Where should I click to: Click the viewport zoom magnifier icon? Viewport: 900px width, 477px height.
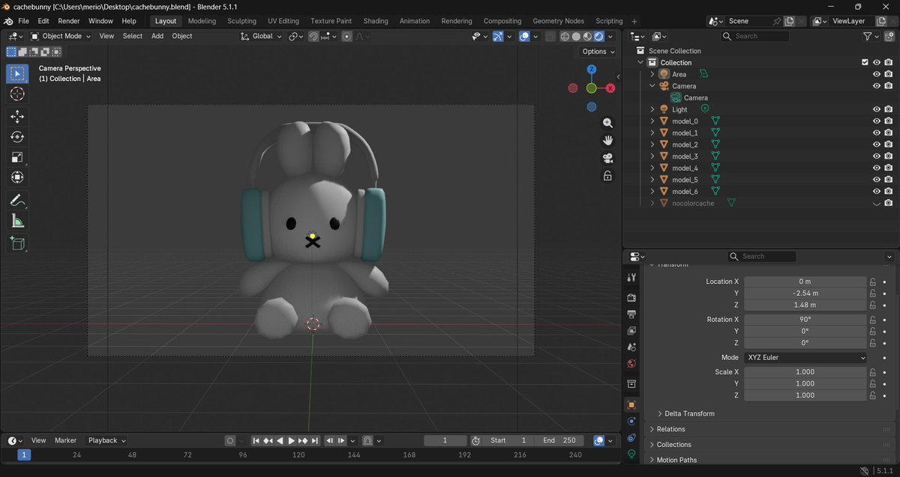[x=607, y=123]
